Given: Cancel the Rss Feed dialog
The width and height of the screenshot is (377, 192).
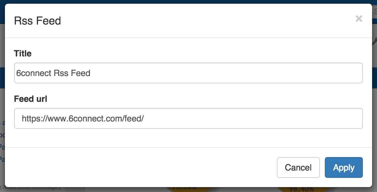Looking at the screenshot, I should pos(298,167).
